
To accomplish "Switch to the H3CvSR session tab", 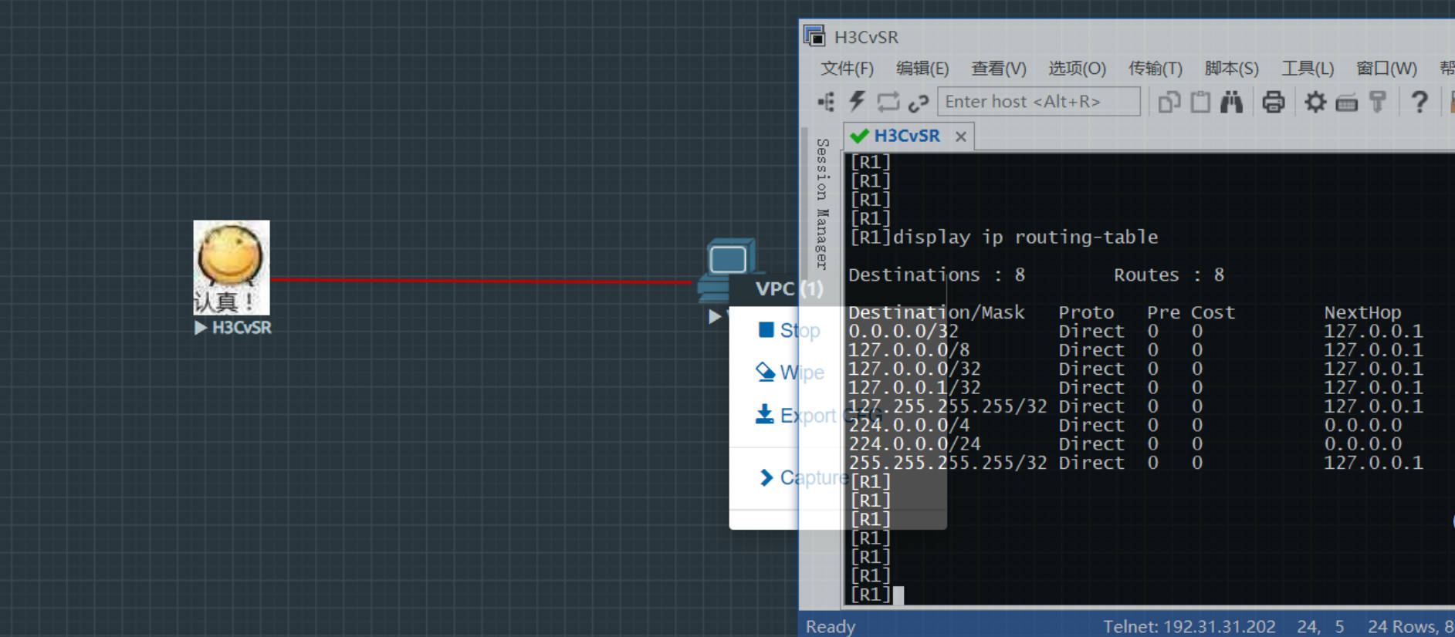I will point(906,136).
